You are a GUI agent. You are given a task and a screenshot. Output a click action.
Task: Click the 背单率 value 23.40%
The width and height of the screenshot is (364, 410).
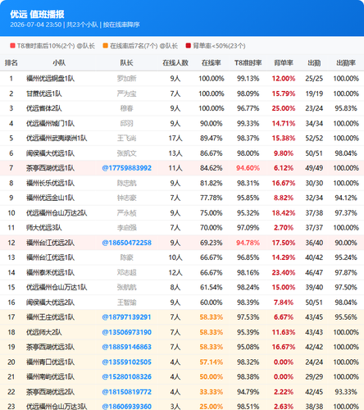pos(284,272)
